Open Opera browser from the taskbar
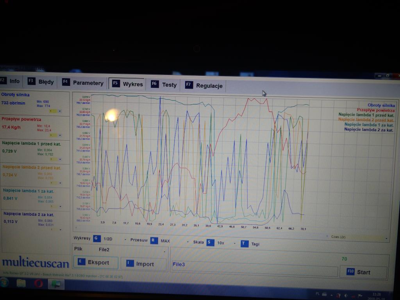 [x=39, y=284]
